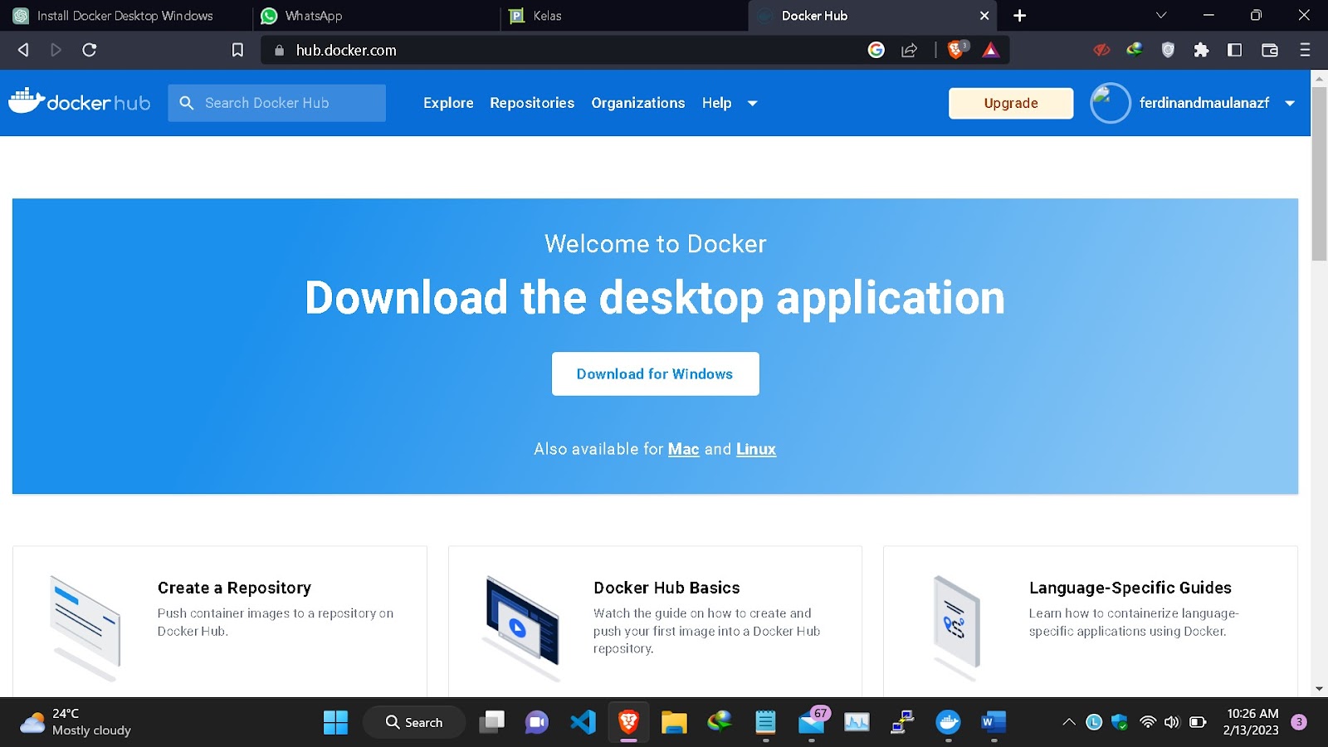Open a new browser tab
This screenshot has height=747, width=1328.
point(1020,16)
